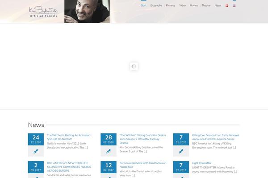268x178 pixels.
Task: Open the 'Light Thereafter' article link
Action: click(202, 163)
